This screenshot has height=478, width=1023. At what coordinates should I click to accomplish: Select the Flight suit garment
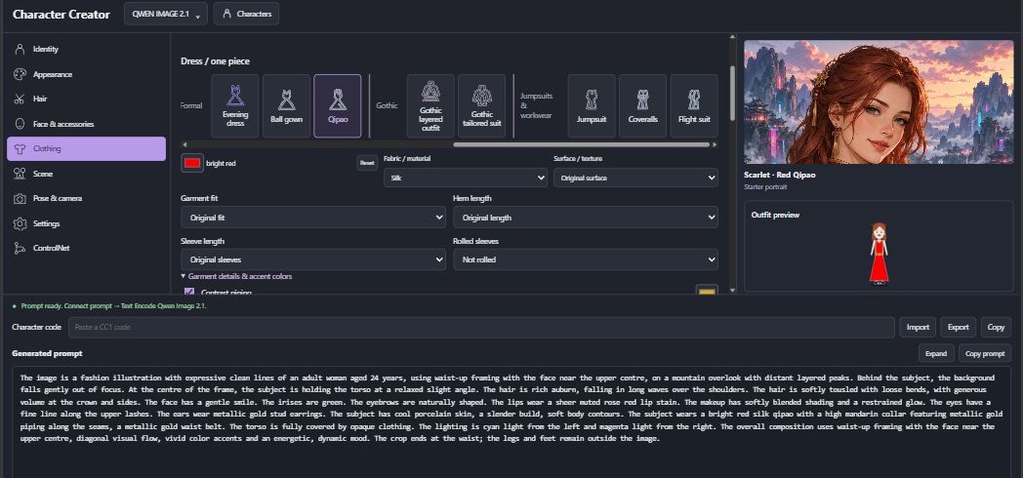pos(693,105)
